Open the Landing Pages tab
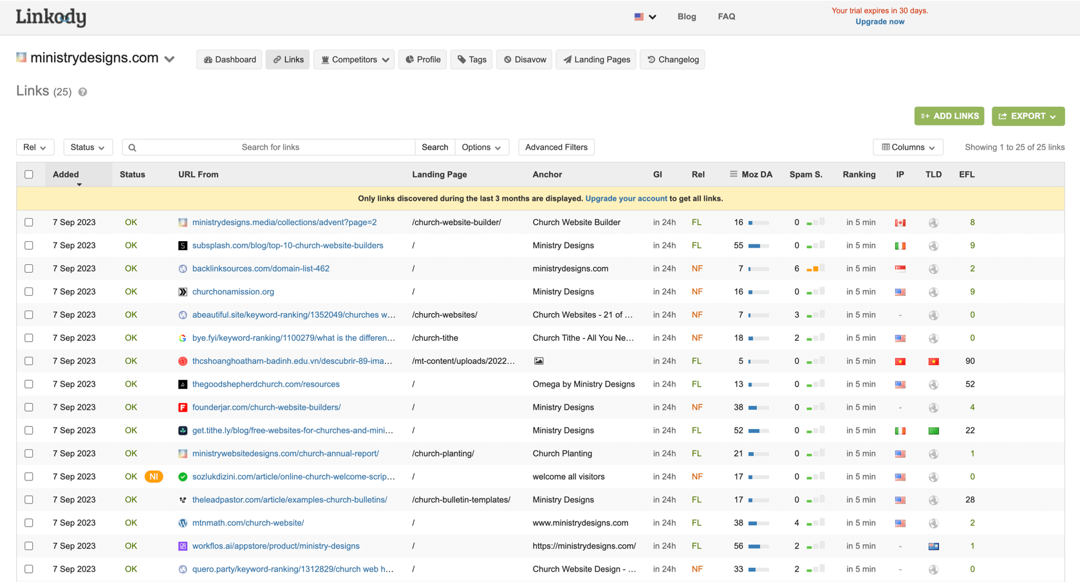 point(596,60)
